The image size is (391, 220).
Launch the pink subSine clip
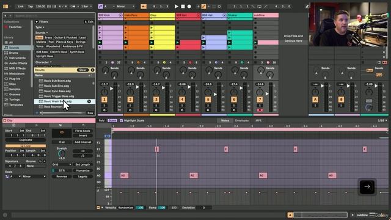pyautogui.click(x=255, y=43)
